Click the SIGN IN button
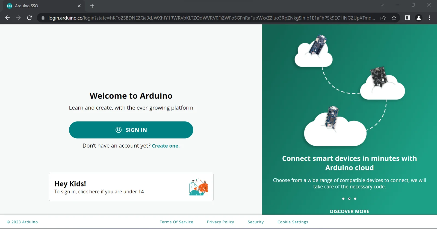The width and height of the screenshot is (437, 229). click(131, 130)
